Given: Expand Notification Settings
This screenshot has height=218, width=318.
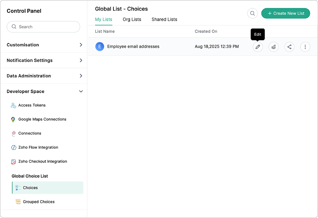Looking at the screenshot, I should pos(43,60).
